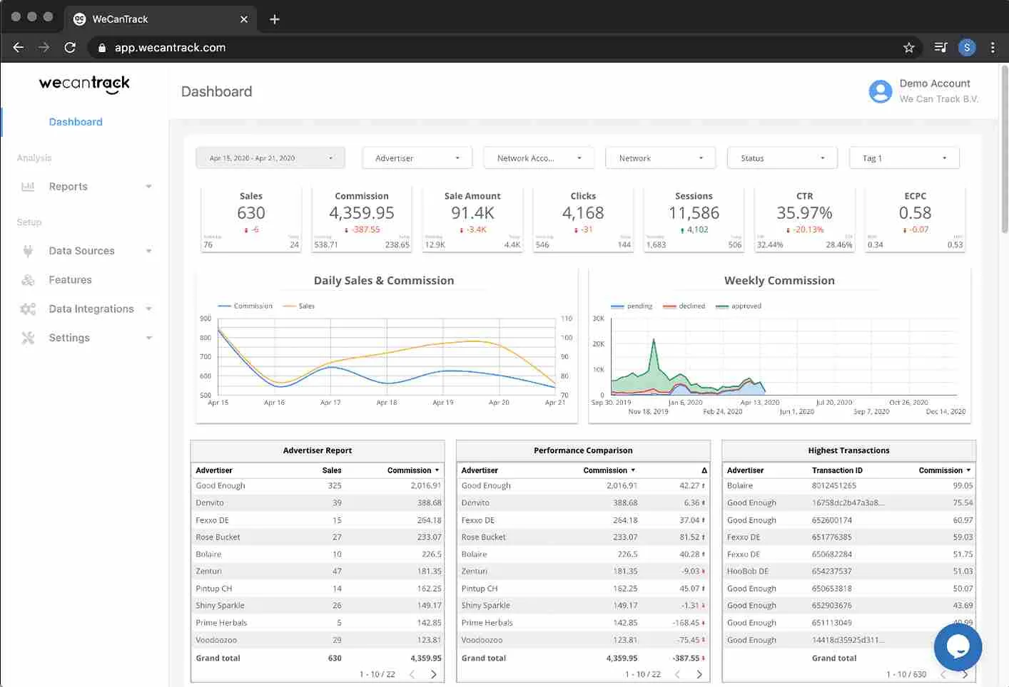Toggle the pending series in Weekly Commission legend

[631, 306]
